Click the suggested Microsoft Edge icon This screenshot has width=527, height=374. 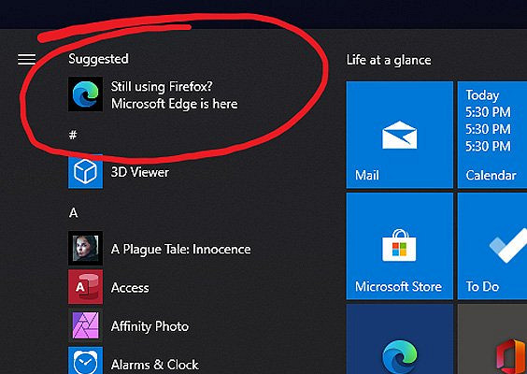85,94
